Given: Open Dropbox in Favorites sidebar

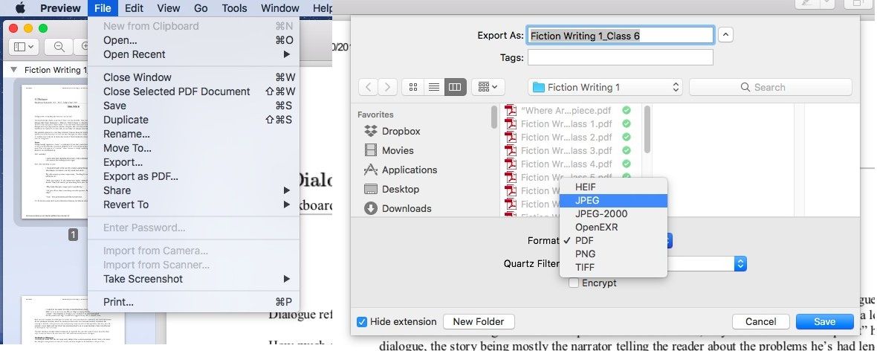Looking at the screenshot, I should pos(401,131).
